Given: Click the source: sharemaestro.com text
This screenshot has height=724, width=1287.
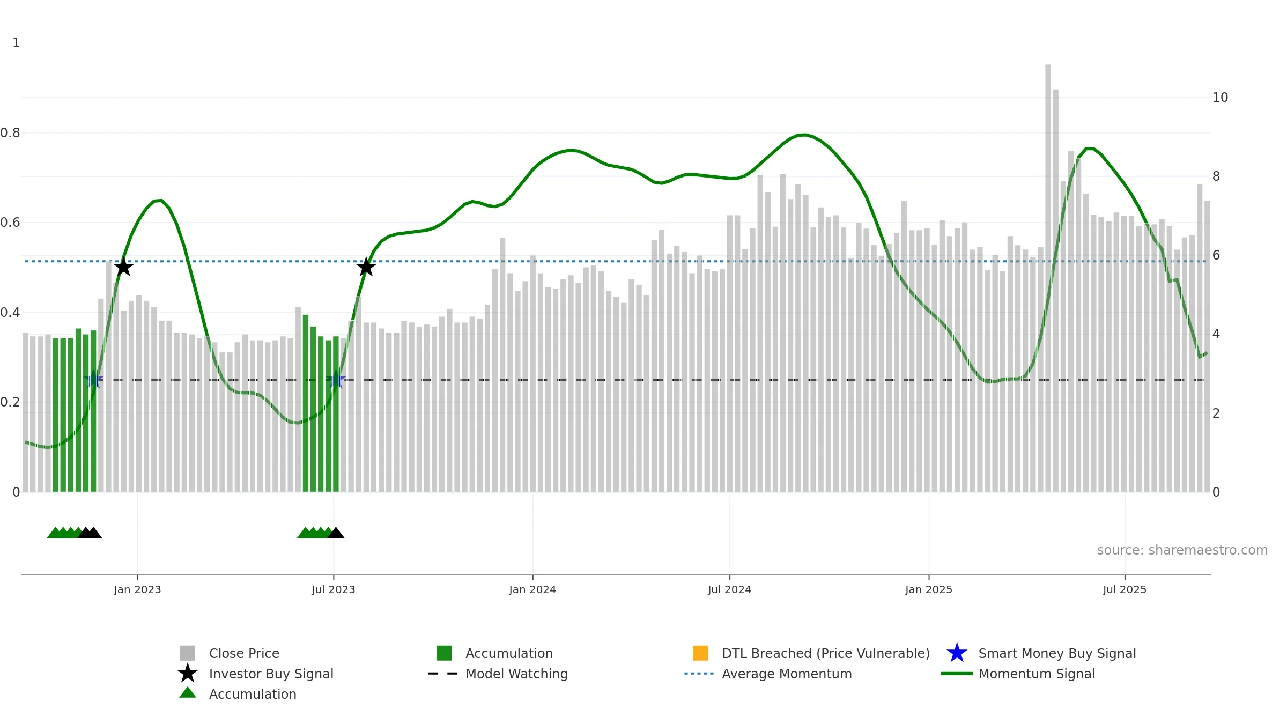Looking at the screenshot, I should 1182,550.
